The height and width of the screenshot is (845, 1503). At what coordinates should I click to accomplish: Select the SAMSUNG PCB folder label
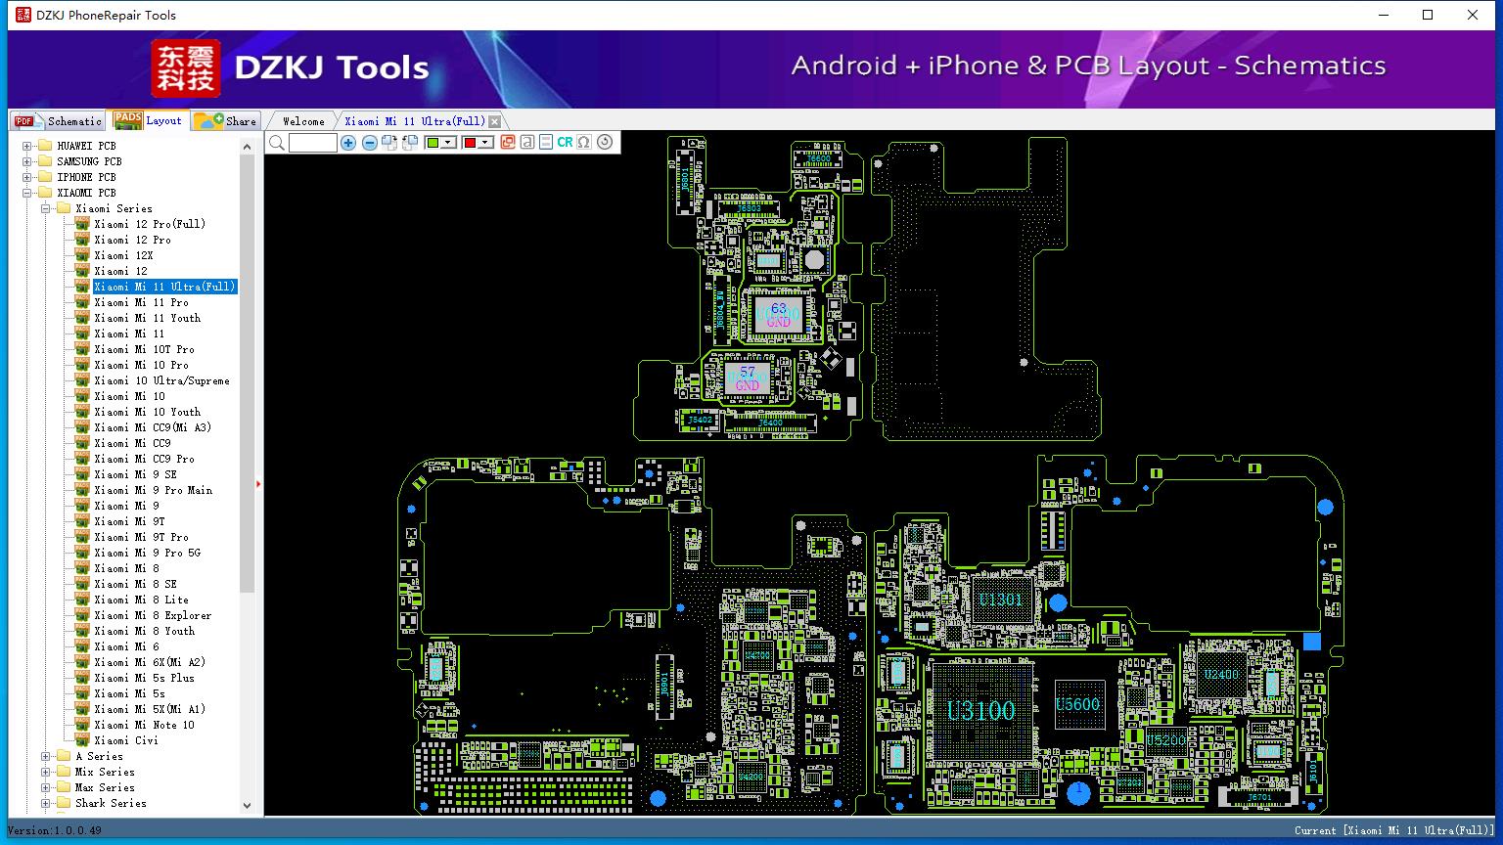89,161
